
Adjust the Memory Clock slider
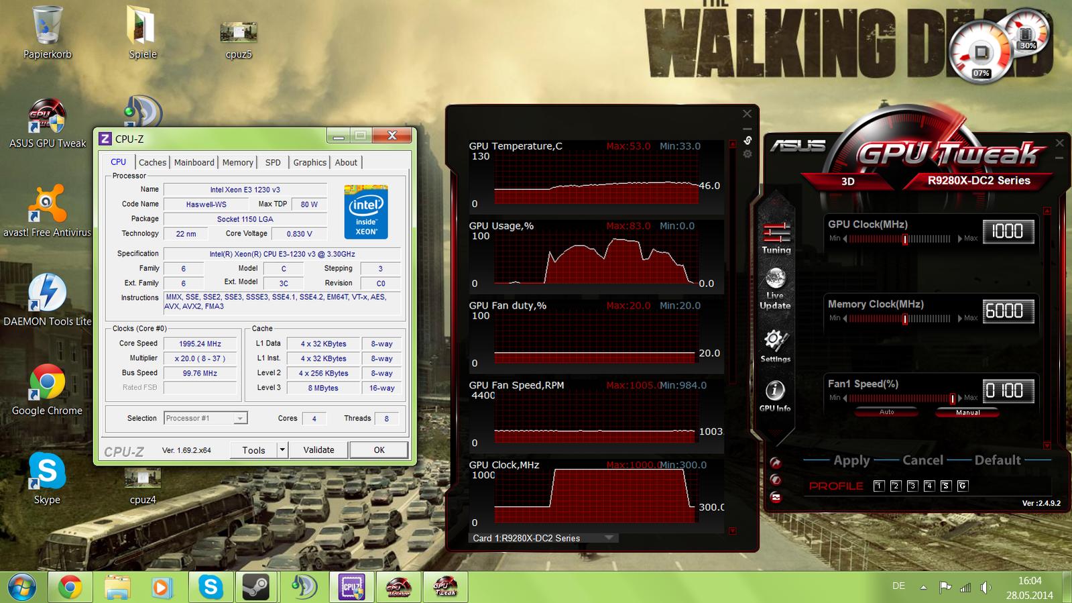(x=905, y=319)
